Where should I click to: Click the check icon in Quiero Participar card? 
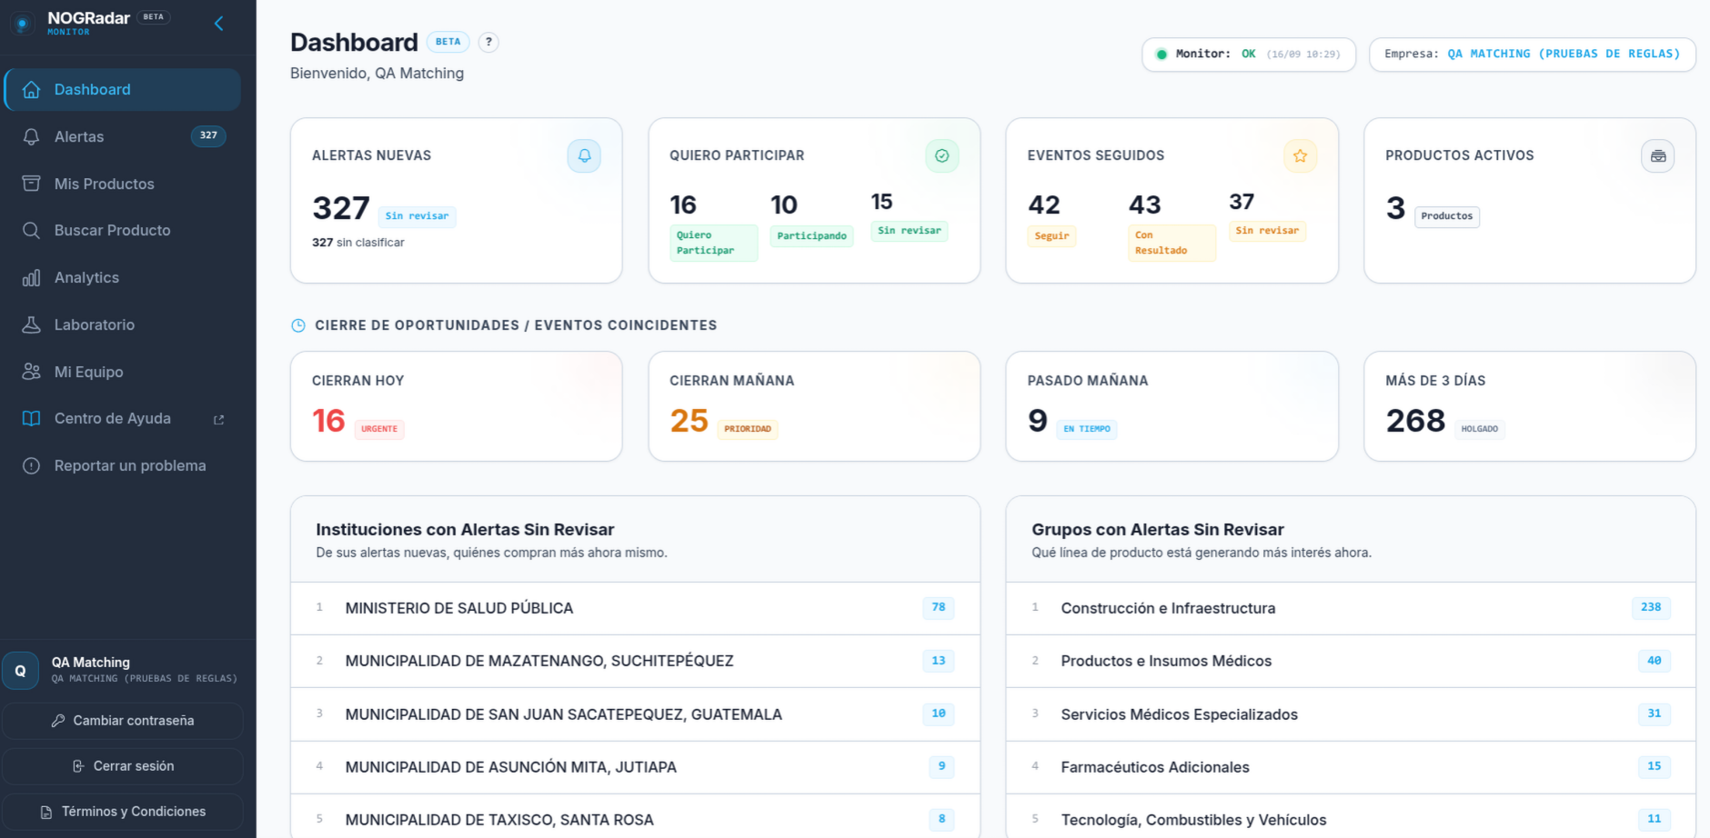(942, 156)
